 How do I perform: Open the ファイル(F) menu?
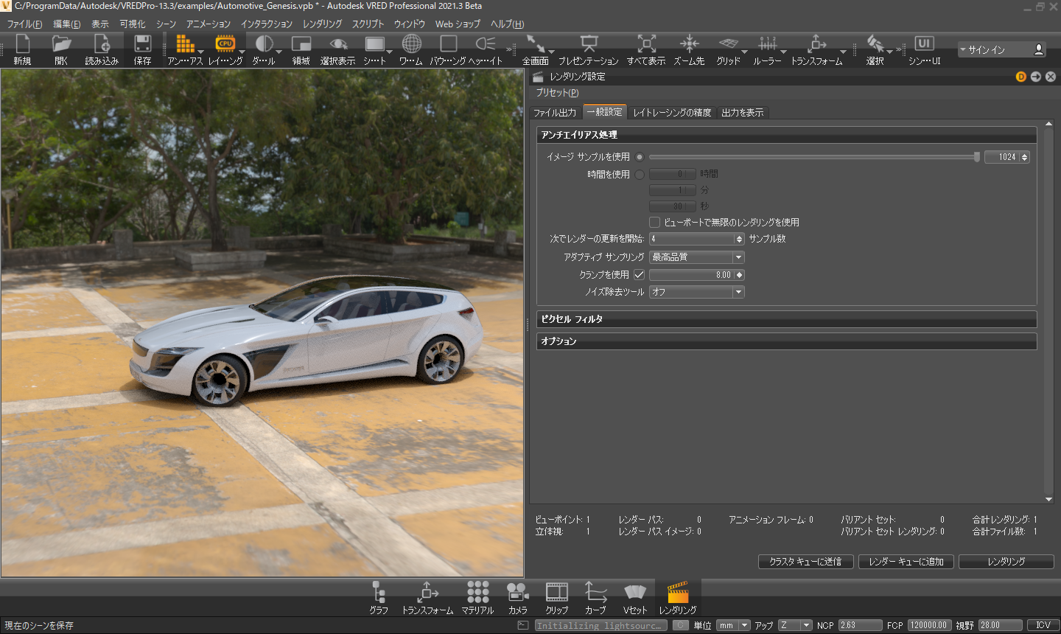[24, 24]
